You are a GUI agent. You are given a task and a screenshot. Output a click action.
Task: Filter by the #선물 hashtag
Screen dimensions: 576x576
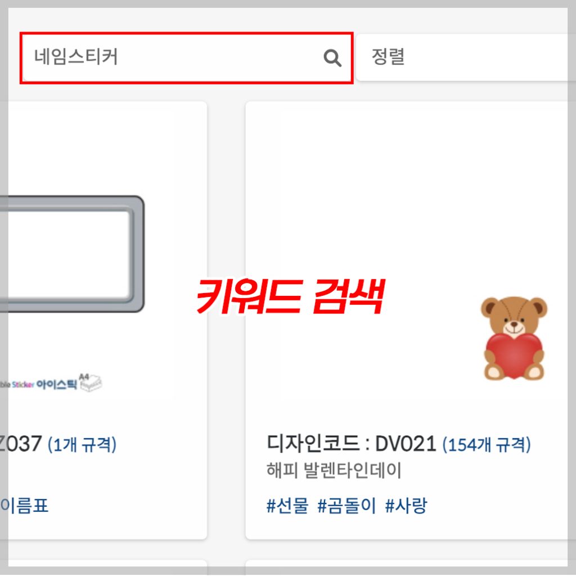tap(287, 506)
